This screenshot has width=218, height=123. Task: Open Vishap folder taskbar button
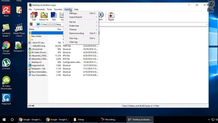(x=85, y=120)
